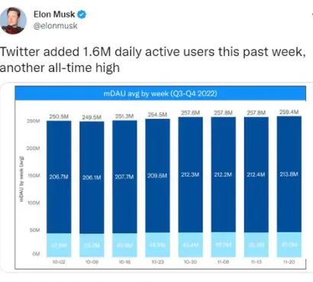Open the Elon Musk display name link

54,15
